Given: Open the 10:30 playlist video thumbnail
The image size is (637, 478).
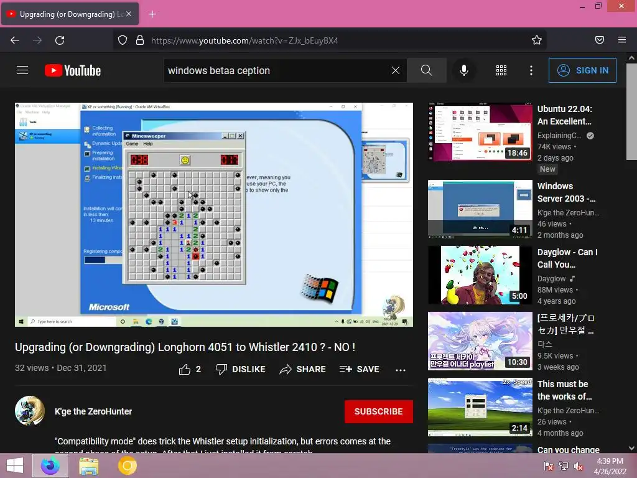Looking at the screenshot, I should pos(480,341).
